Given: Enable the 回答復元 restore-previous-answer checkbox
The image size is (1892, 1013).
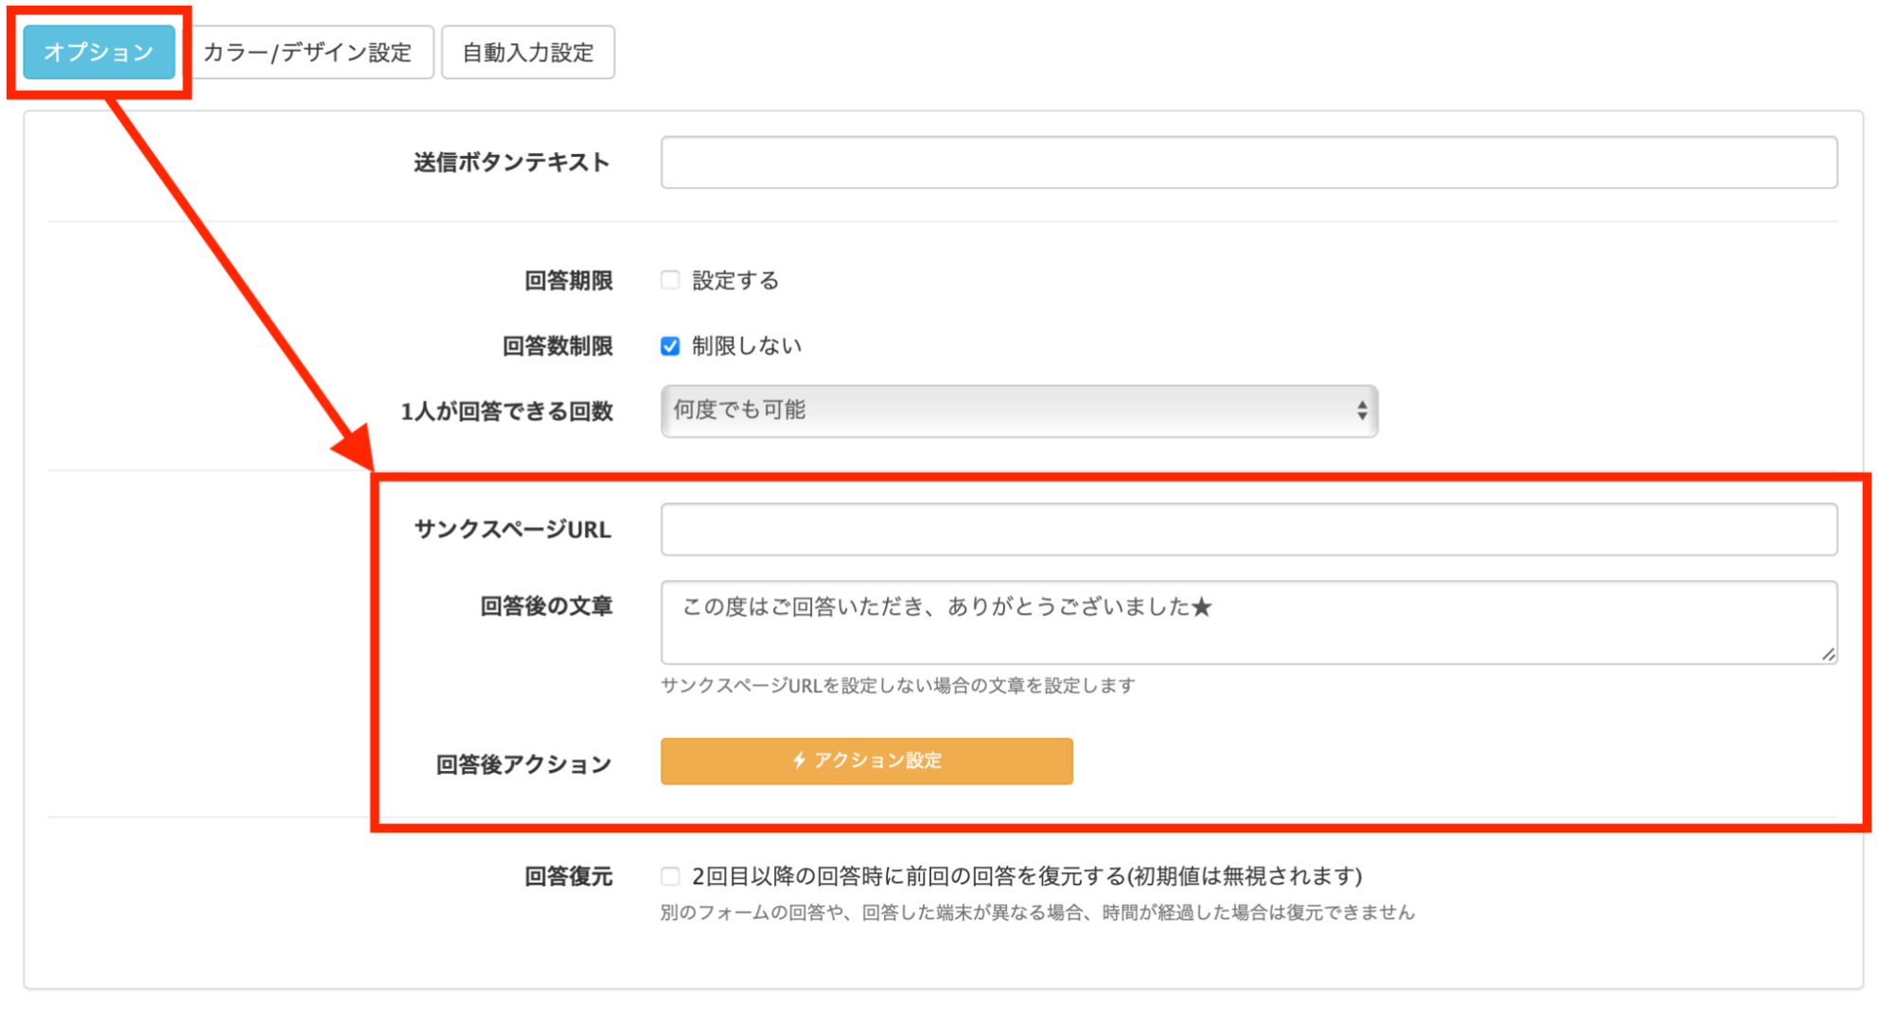Looking at the screenshot, I should click(x=670, y=875).
